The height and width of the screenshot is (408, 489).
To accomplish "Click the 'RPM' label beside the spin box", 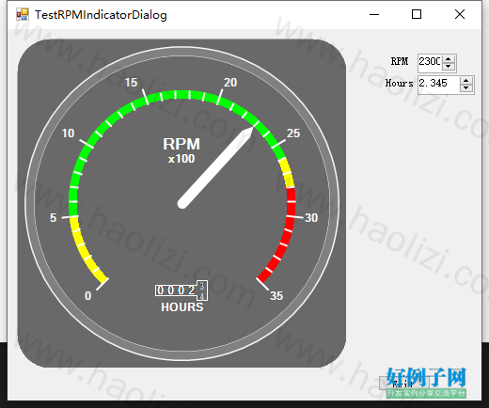I will click(x=400, y=61).
